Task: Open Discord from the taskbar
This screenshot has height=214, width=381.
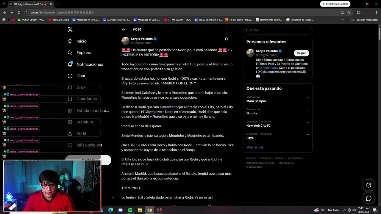Action: pyautogui.click(x=120, y=210)
